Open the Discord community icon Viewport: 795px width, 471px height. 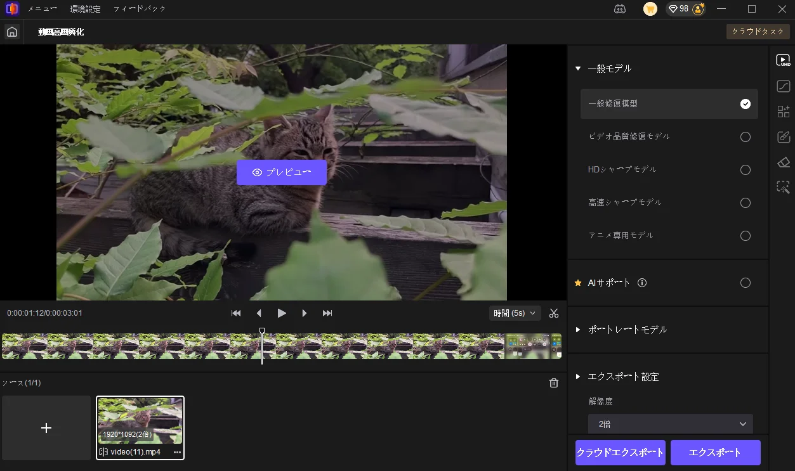tap(620, 9)
